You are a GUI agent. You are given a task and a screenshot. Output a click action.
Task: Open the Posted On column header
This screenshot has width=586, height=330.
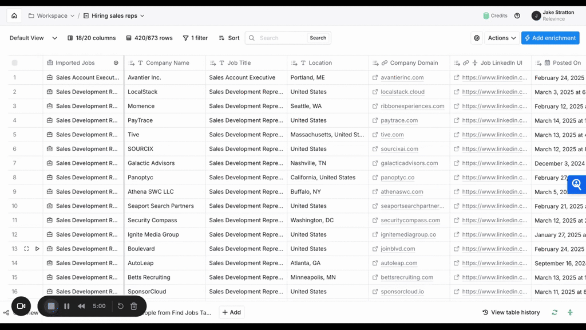[559, 63]
